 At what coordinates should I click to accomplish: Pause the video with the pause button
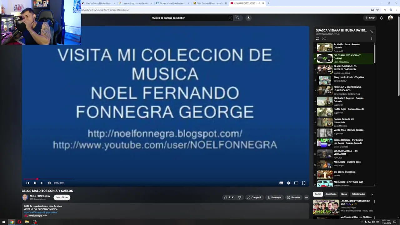pyautogui.click(x=35, y=183)
